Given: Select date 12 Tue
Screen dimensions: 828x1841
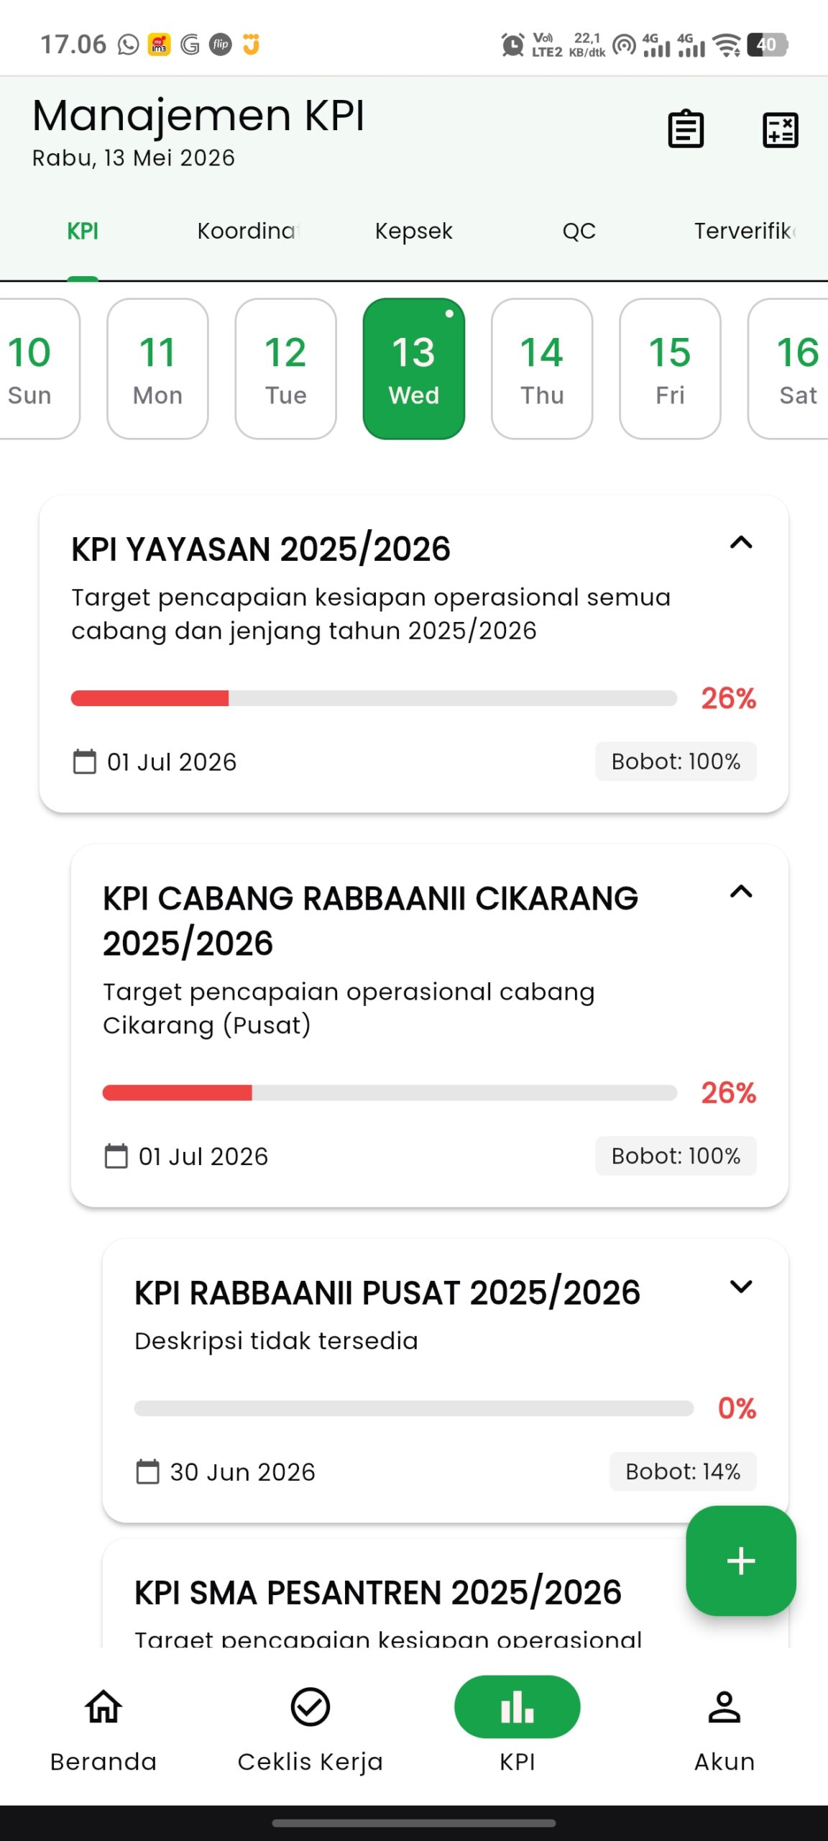Looking at the screenshot, I should pos(286,368).
